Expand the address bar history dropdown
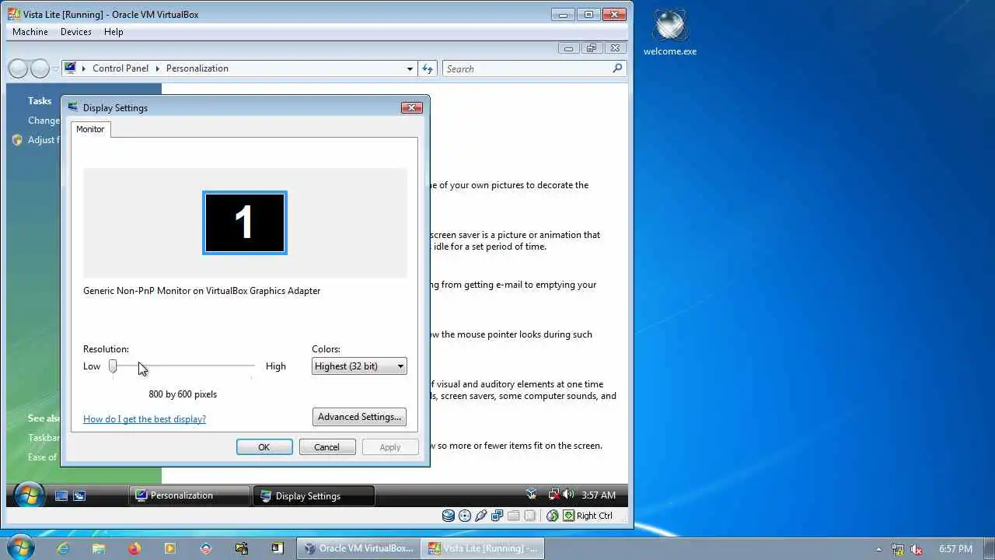 [x=410, y=68]
